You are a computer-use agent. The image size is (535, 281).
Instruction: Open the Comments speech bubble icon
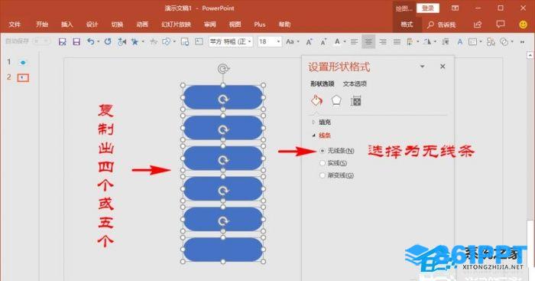click(x=500, y=25)
